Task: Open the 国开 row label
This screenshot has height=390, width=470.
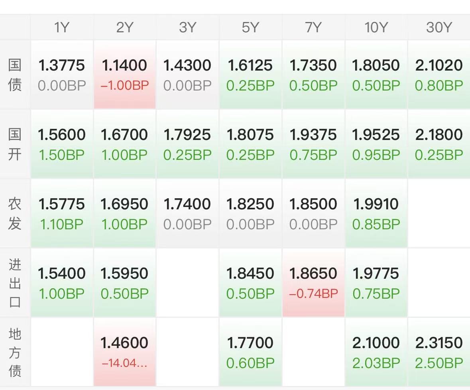Action: pos(15,144)
